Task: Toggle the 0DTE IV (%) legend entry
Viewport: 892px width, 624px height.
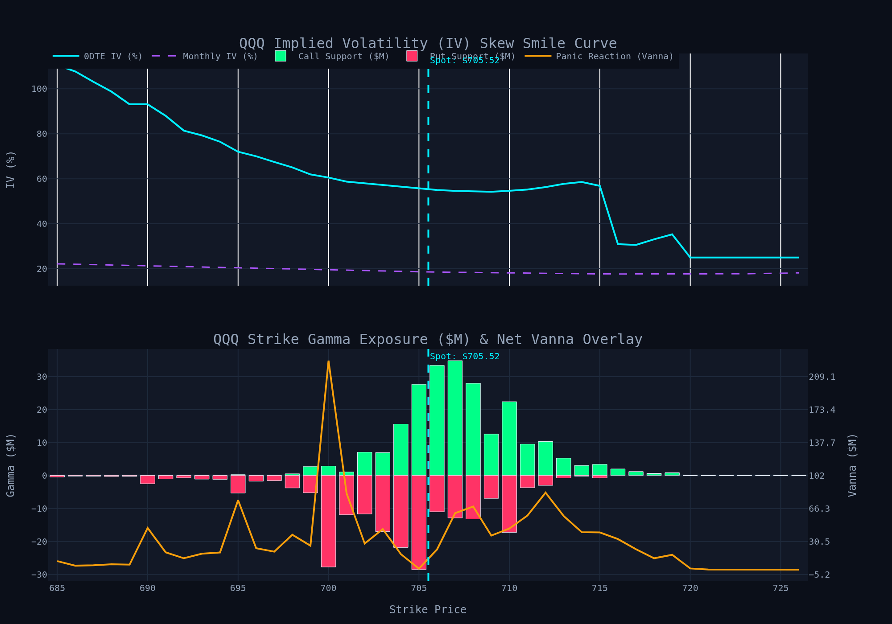Action: click(98, 57)
